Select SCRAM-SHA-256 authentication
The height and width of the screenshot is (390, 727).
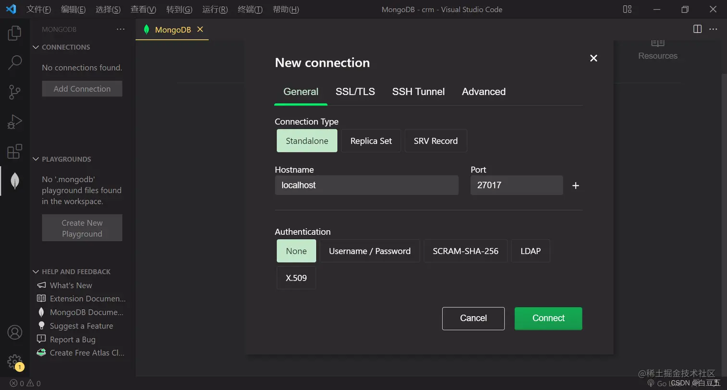[x=465, y=251]
